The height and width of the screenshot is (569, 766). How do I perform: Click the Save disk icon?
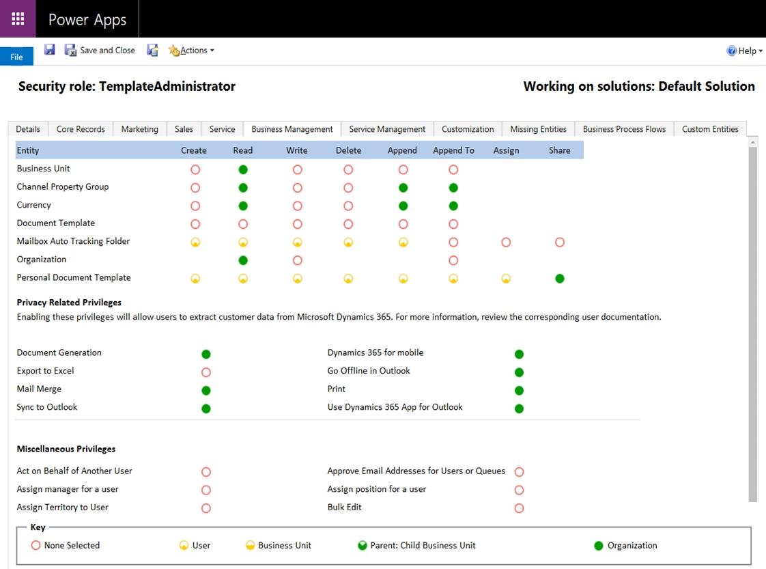click(x=49, y=50)
